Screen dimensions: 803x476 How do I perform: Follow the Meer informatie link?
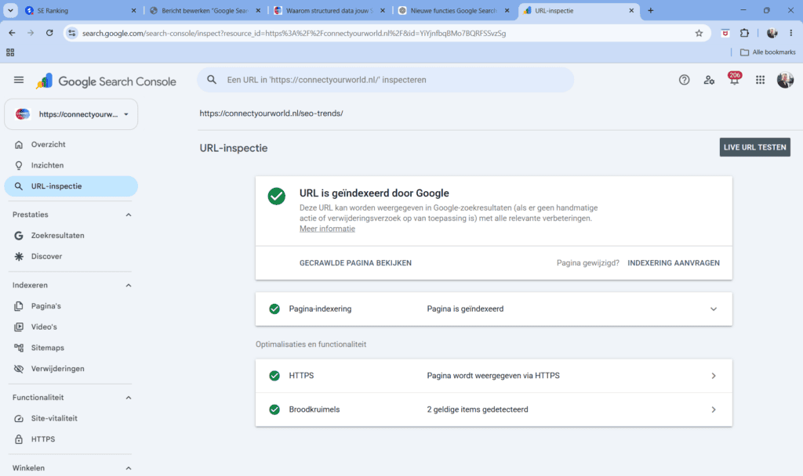[x=327, y=229]
